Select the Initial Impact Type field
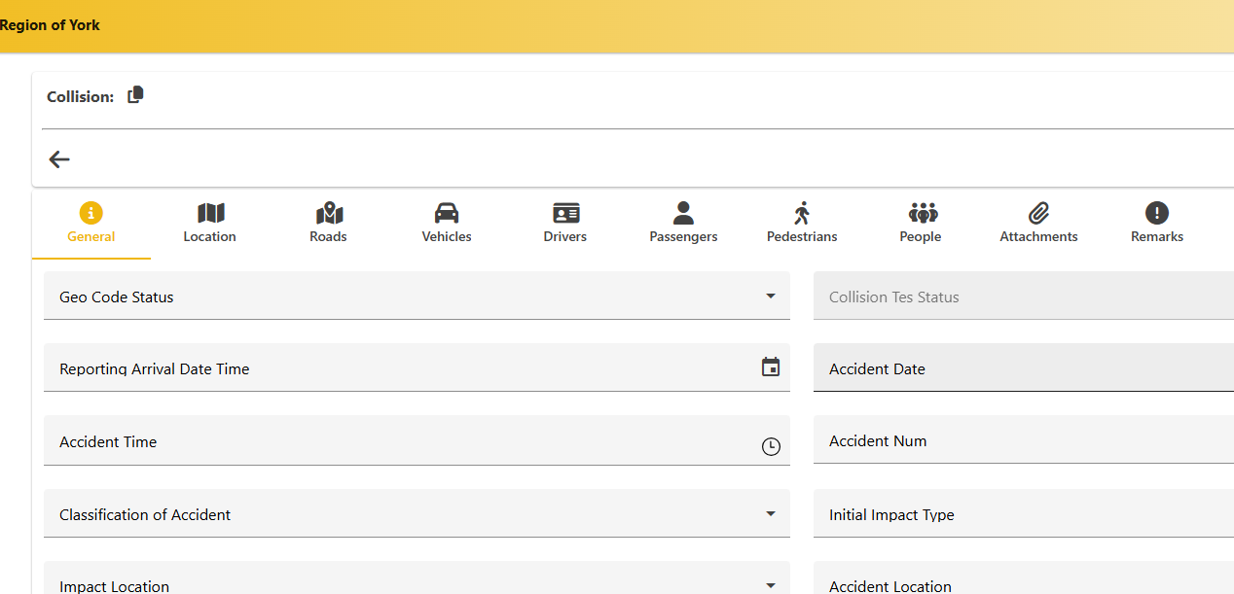 1022,515
